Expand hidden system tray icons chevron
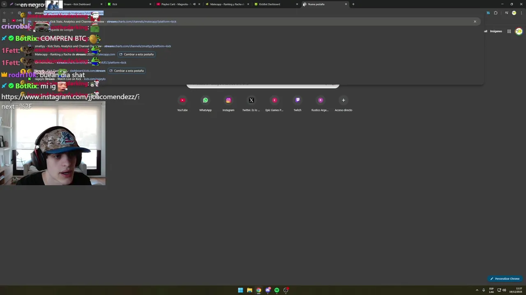Screen dimensions: 526x295 [477, 290]
